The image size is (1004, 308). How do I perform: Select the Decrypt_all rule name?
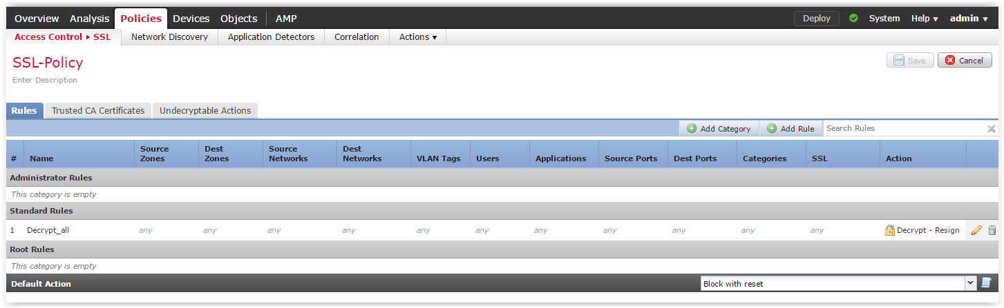[48, 230]
